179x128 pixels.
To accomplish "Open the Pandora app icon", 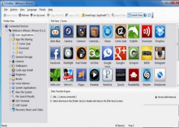I will [107, 75].
